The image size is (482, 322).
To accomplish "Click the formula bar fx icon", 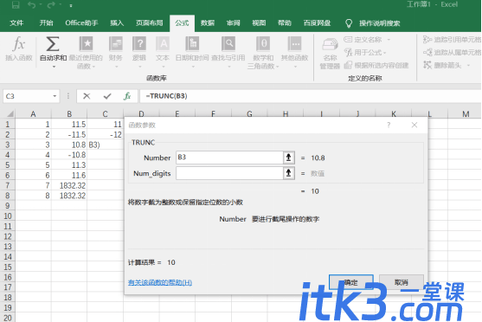I will pyautogui.click(x=127, y=96).
